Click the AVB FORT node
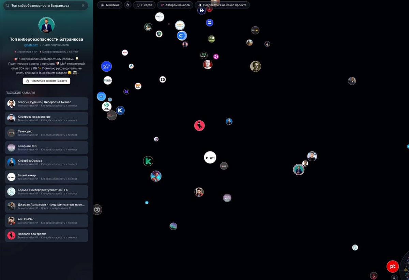Screen dimensions: 409x280 click(204, 56)
